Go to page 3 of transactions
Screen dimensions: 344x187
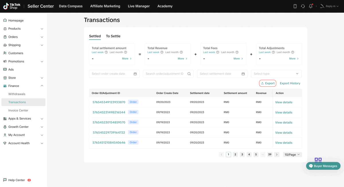click(x=242, y=155)
